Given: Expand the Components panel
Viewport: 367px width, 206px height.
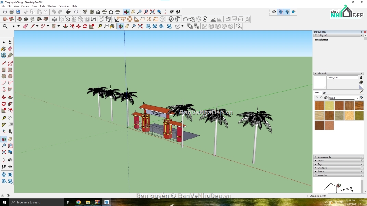Looking at the screenshot, I should click(x=316, y=157).
